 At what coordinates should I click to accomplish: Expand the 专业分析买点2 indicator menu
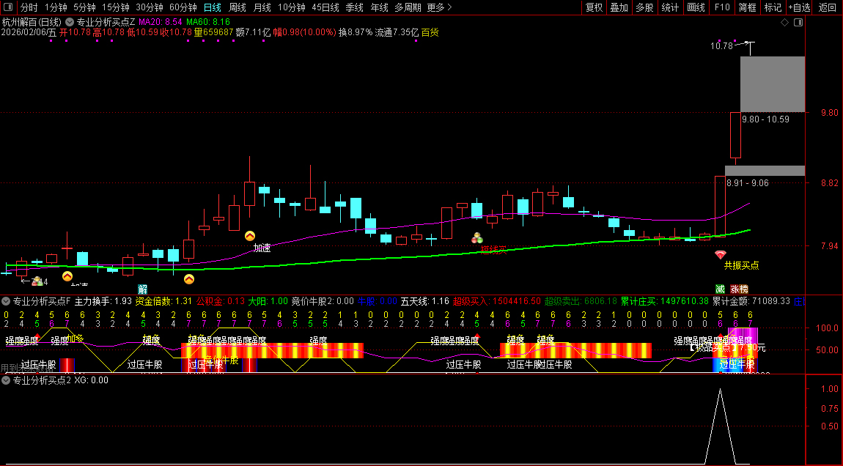[6, 380]
